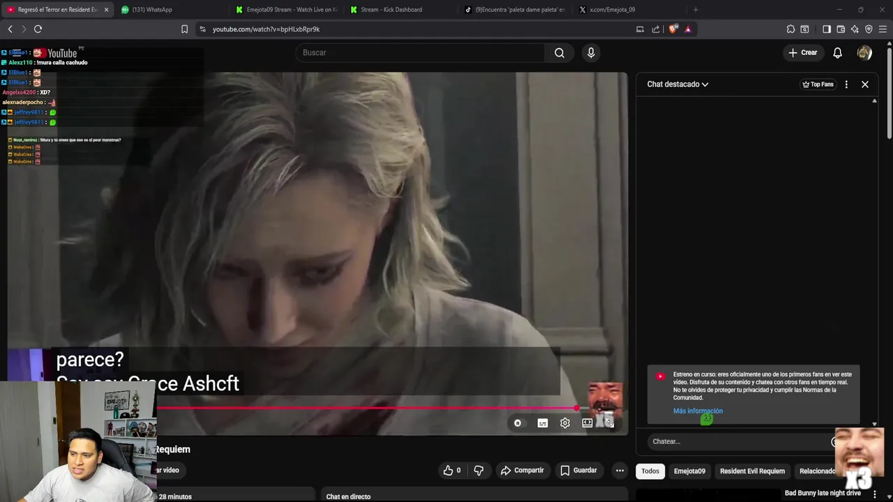Open the YouTube account avatar menu
The height and width of the screenshot is (502, 893).
coord(864,53)
